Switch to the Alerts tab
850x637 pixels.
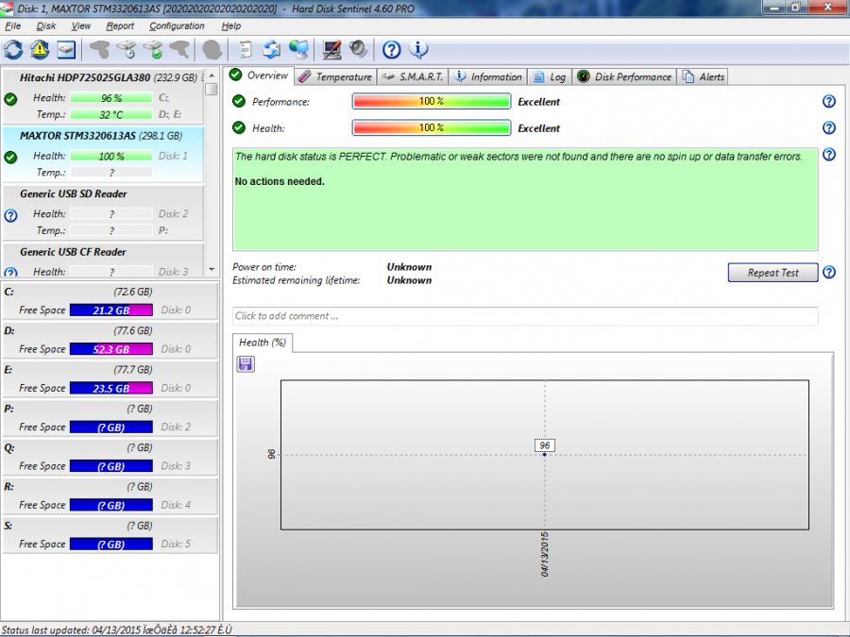703,77
